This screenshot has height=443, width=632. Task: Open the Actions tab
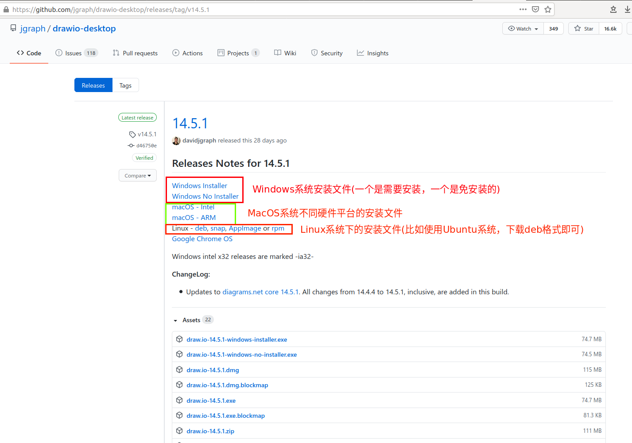pos(187,53)
